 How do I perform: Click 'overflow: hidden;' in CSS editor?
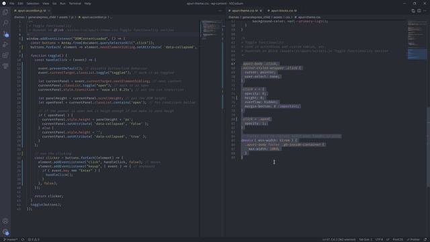261,102
